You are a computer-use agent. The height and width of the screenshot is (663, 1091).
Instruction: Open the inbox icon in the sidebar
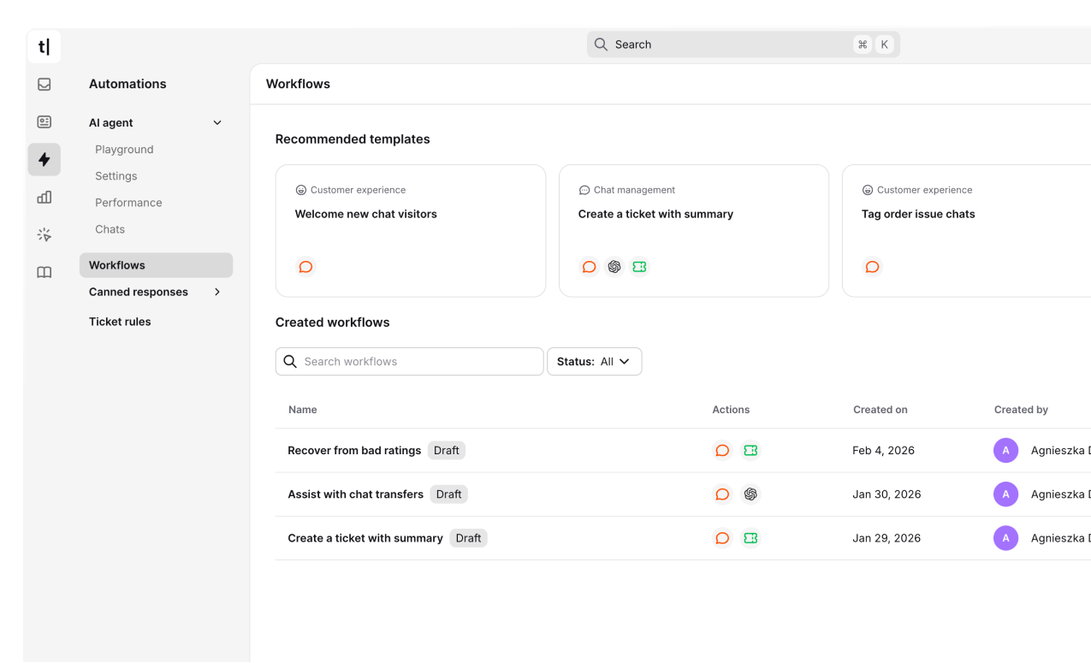pyautogui.click(x=44, y=84)
